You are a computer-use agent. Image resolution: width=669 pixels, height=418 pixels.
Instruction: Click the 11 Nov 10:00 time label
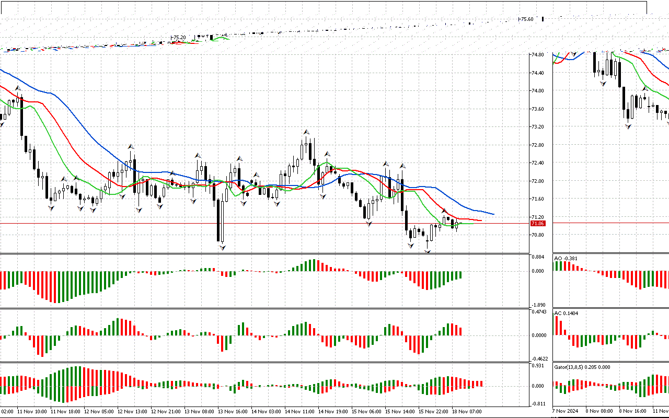click(32, 412)
